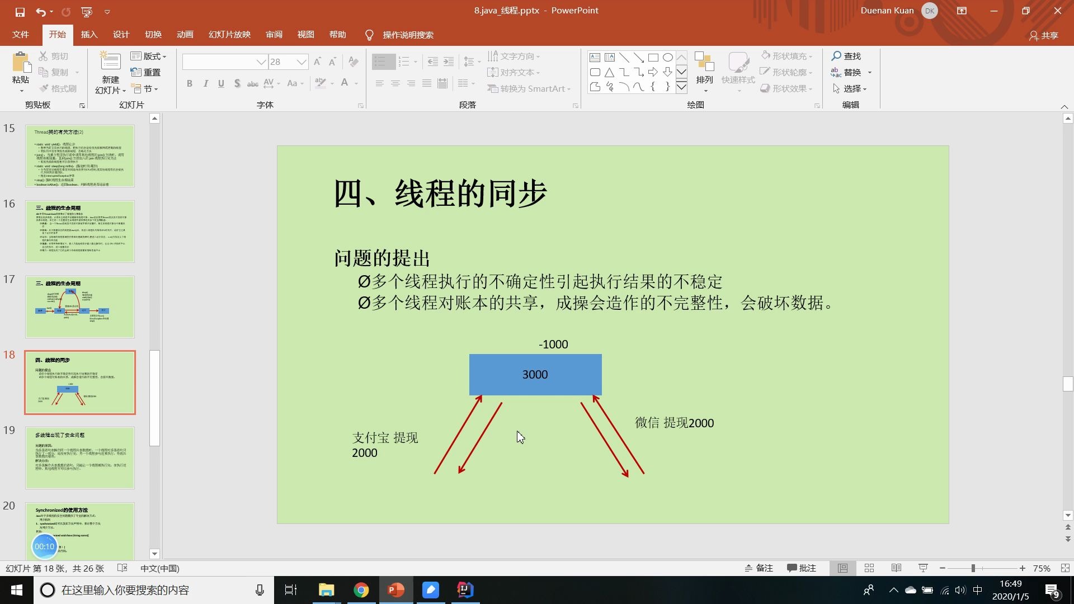1074x604 pixels.
Task: Select the oval shape in the shapes gallery
Action: point(668,58)
